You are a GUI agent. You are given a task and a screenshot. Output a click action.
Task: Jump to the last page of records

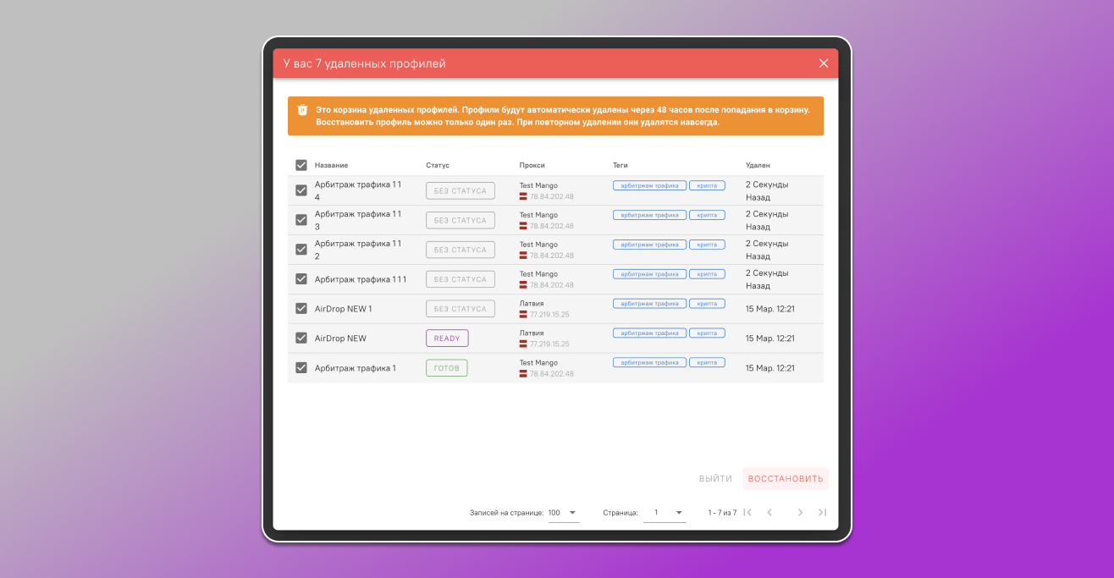(x=822, y=513)
